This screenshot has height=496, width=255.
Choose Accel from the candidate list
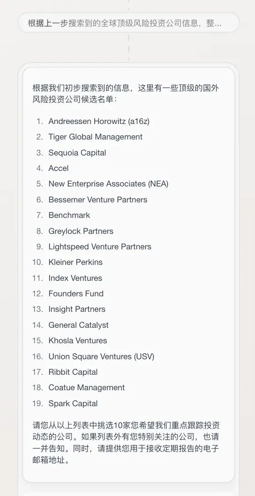(x=58, y=168)
